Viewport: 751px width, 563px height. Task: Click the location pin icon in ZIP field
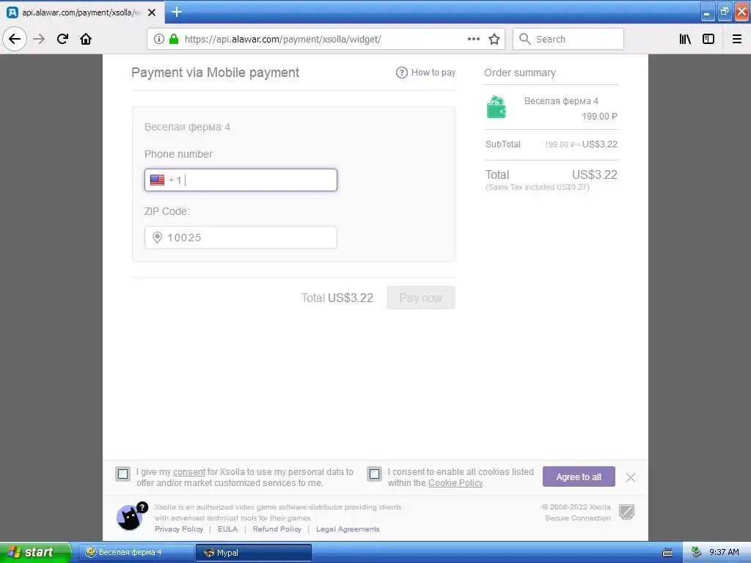[x=157, y=238]
